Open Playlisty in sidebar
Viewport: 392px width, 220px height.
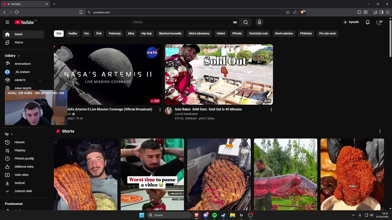click(23, 150)
